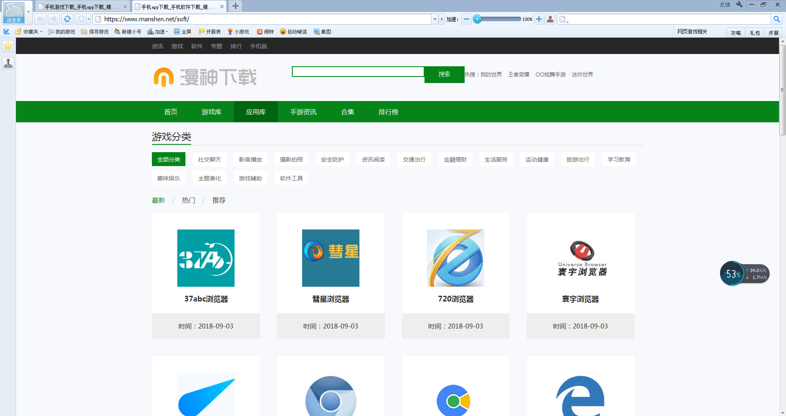Select the 全部分类 category filter

pyautogui.click(x=169, y=160)
